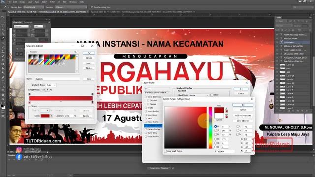Click the Instagram icon in the overlay
315x177 pixels.
click(19, 149)
